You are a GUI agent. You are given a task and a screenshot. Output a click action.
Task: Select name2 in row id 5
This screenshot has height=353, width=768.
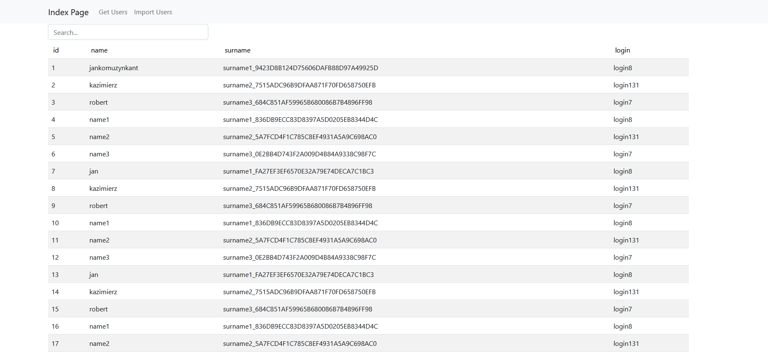pos(99,137)
